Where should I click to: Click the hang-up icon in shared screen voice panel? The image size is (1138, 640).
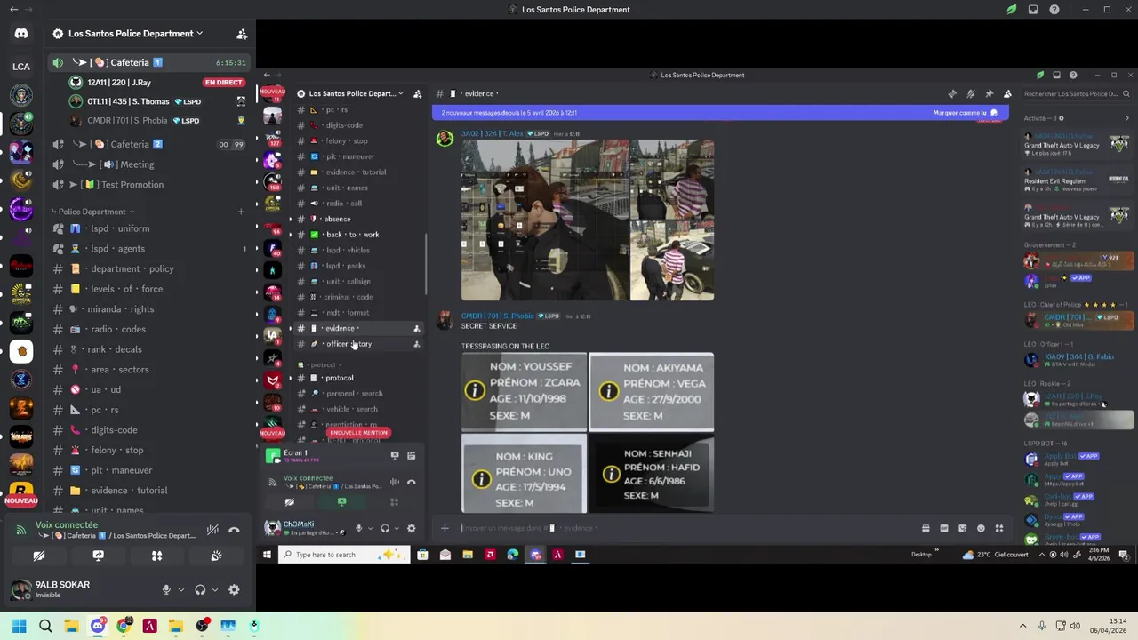pyautogui.click(x=411, y=482)
